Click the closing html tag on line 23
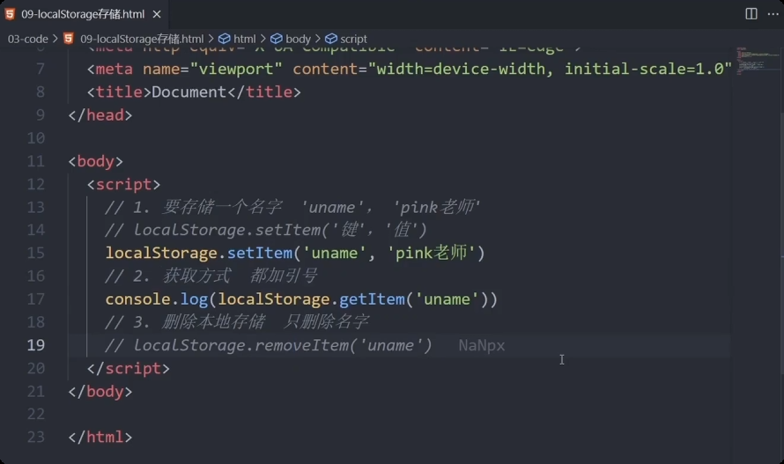The height and width of the screenshot is (464, 784). pyautogui.click(x=100, y=438)
